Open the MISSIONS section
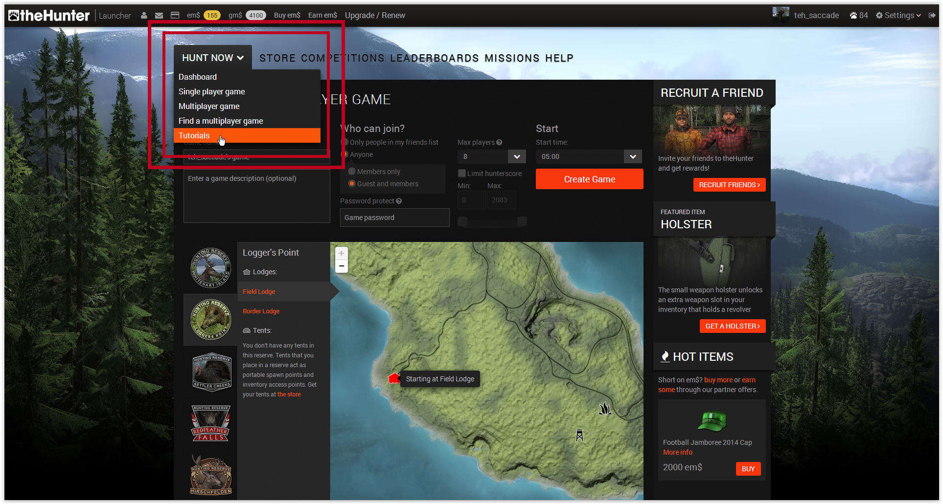 [x=512, y=58]
